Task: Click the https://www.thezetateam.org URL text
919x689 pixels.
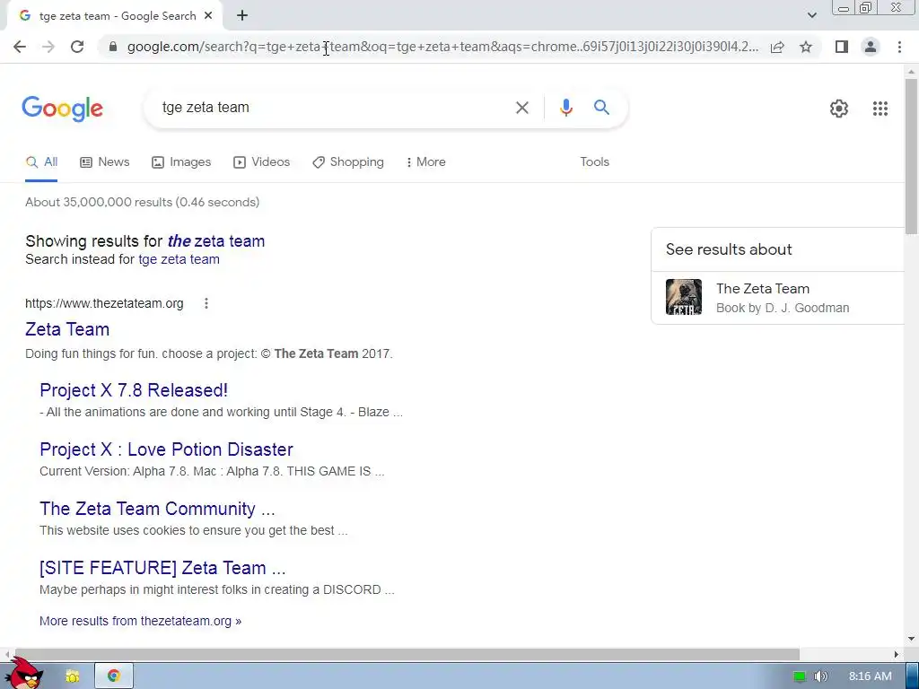Action: coord(104,303)
